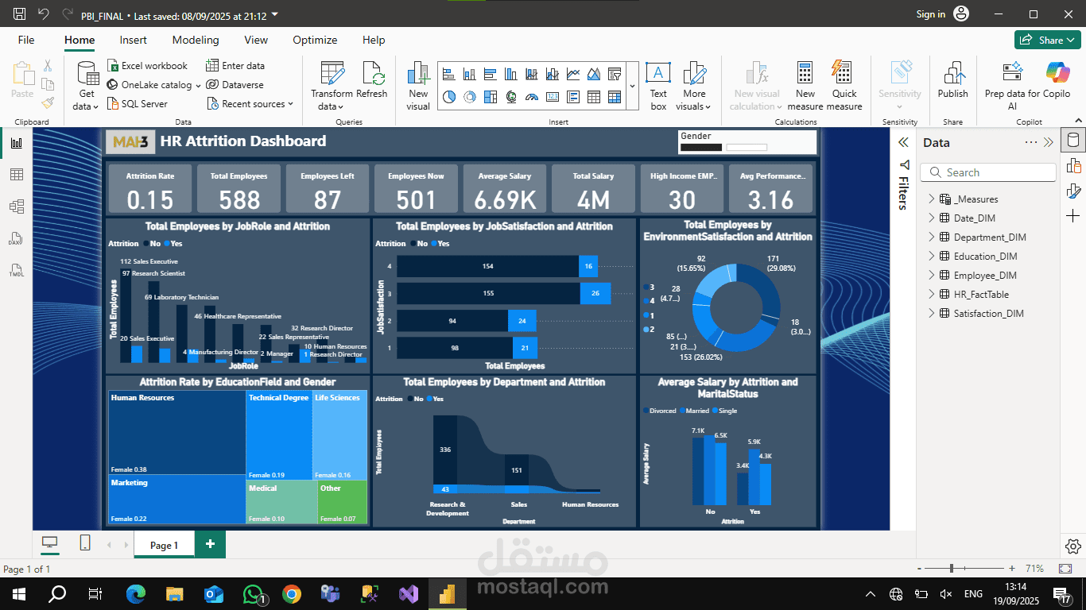Select the white Gender slicer tile
The height and width of the screenshot is (610, 1086).
(x=747, y=147)
